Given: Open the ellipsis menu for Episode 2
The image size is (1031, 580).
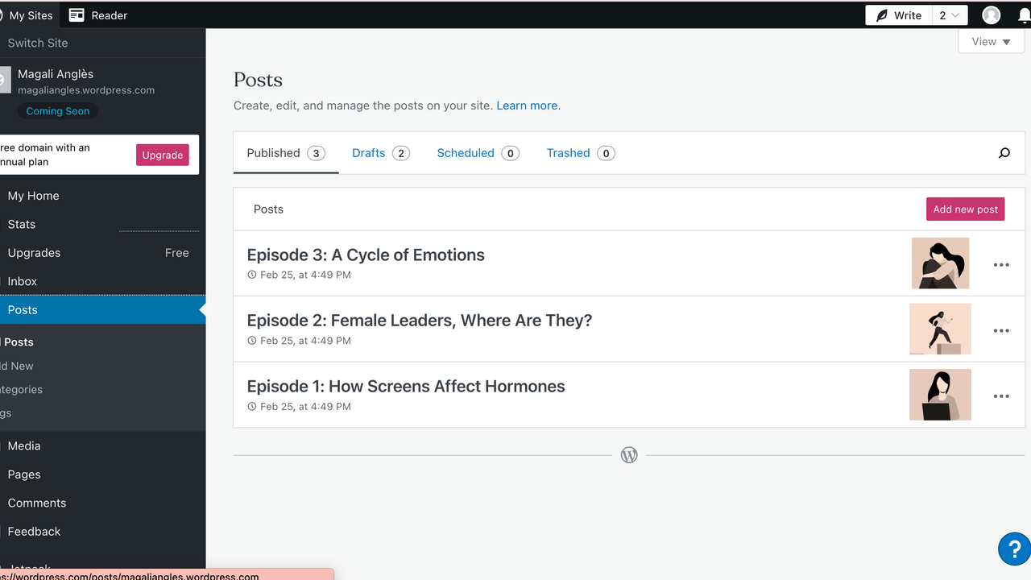Looking at the screenshot, I should 1001,329.
